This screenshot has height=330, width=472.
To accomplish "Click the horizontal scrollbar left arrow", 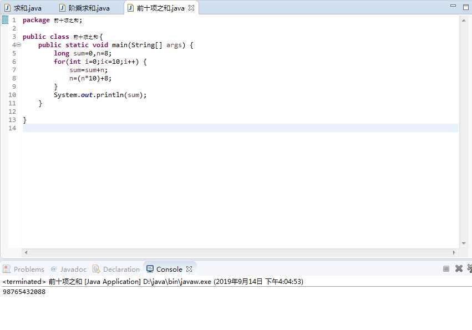I will click(x=26, y=252).
